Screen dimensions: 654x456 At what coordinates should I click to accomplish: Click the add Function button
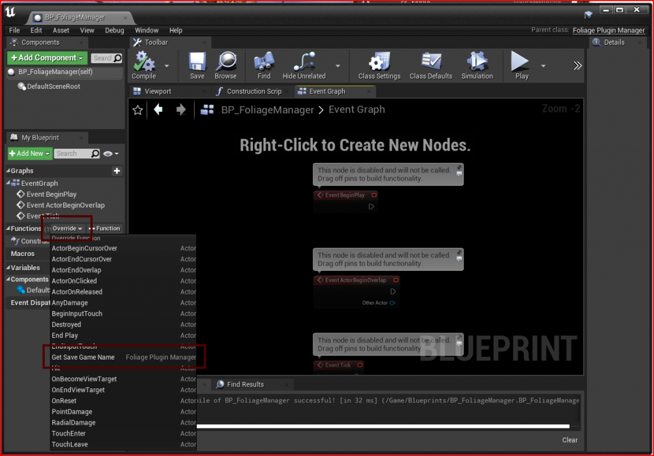point(105,228)
